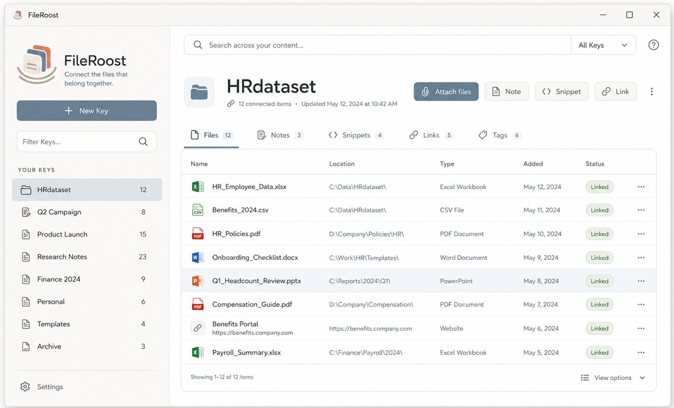Open row menu for Q1_Headcount_Review.pptx
674x408 pixels.
641,281
